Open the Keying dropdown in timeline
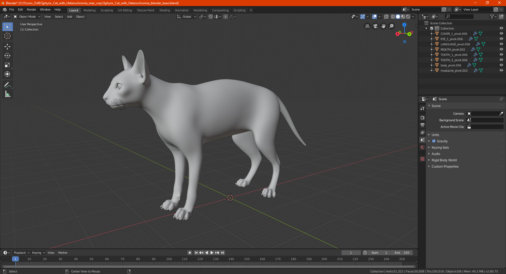506x274 pixels. [38, 253]
